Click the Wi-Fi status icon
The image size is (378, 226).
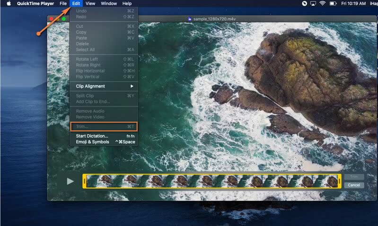tap(323, 3)
